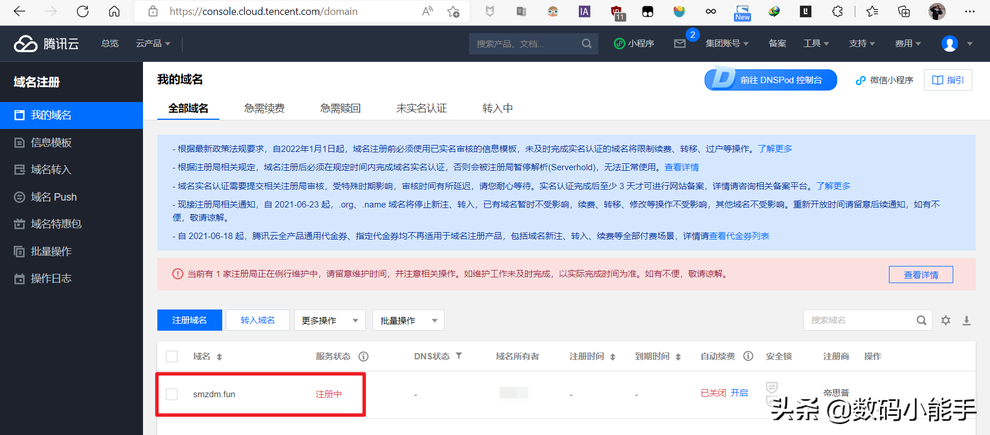Click the 微信小程序 link
This screenshot has height=435, width=990.
(884, 80)
